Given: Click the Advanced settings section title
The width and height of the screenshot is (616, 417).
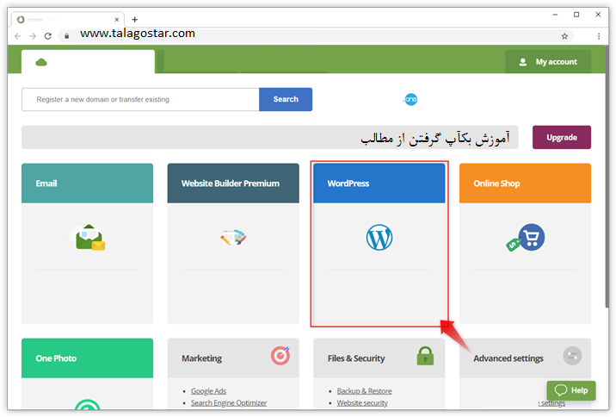Looking at the screenshot, I should (x=508, y=358).
